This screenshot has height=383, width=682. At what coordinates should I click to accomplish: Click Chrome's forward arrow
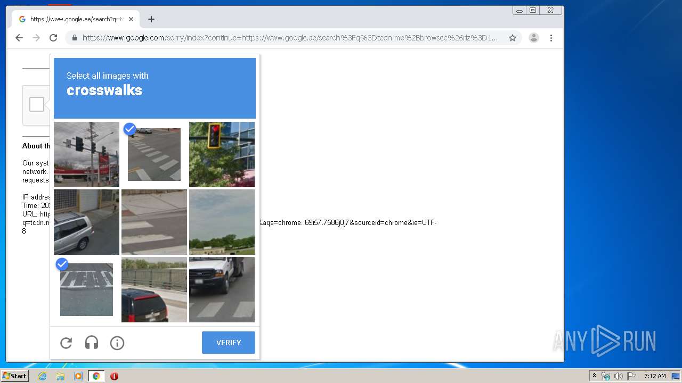(x=36, y=38)
